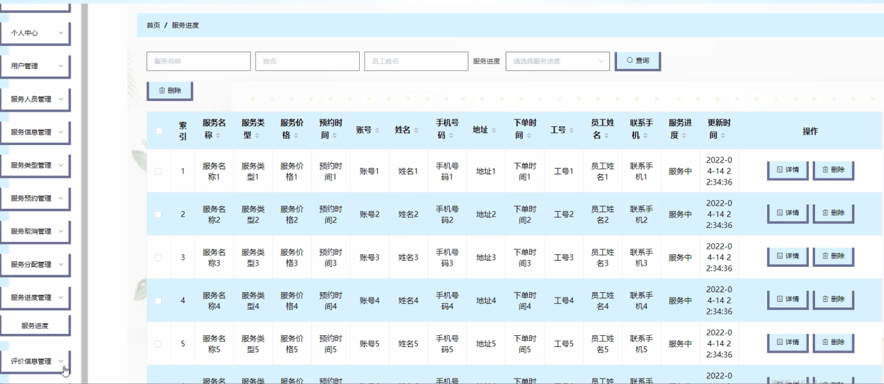This screenshot has height=384, width=884.
Task: Open the 服务进度 submenu item
Action: (x=35, y=325)
